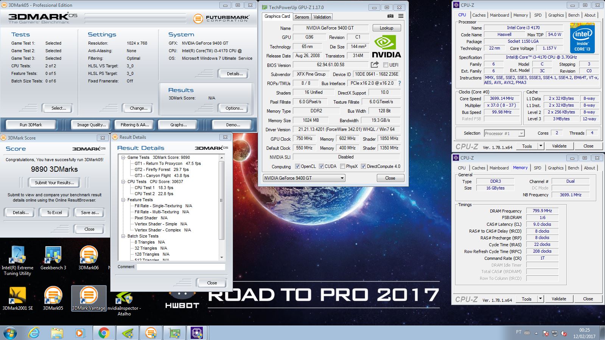Toggle the UEFI checkbox in GPU-Z
This screenshot has width=605, height=340.
[386, 65]
